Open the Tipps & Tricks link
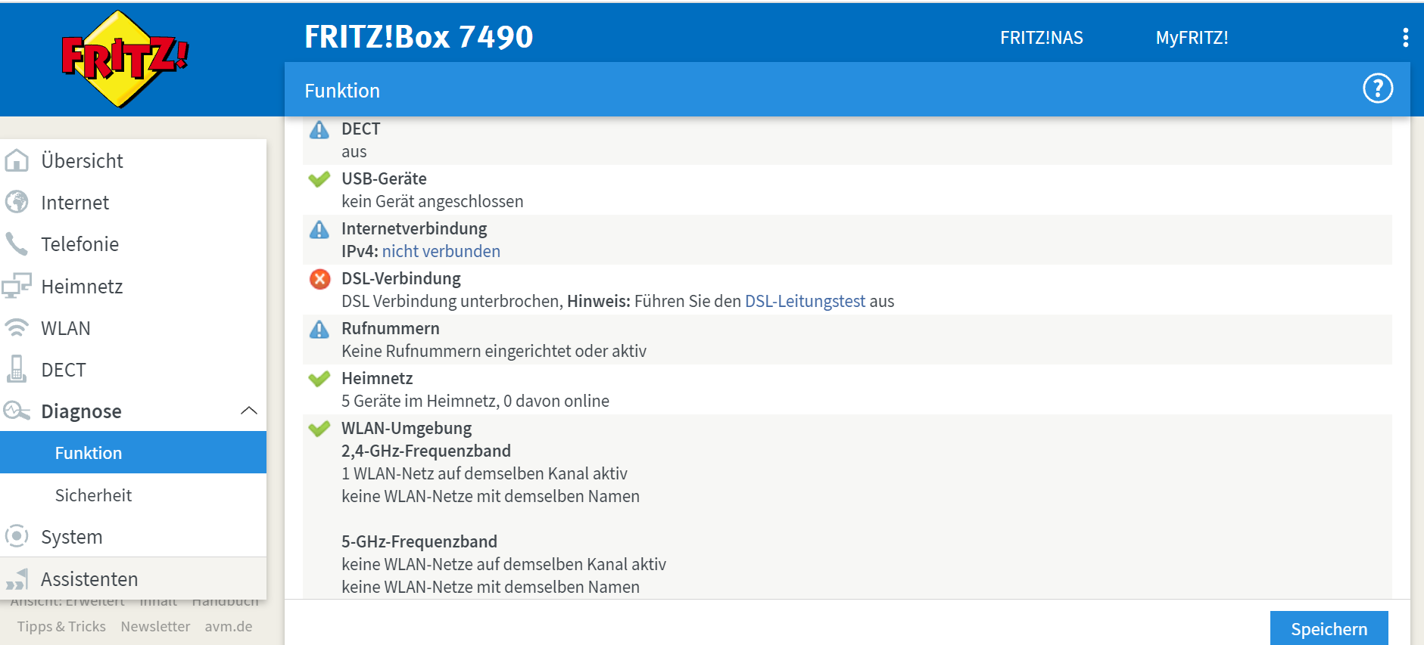This screenshot has height=645, width=1424. point(61,626)
